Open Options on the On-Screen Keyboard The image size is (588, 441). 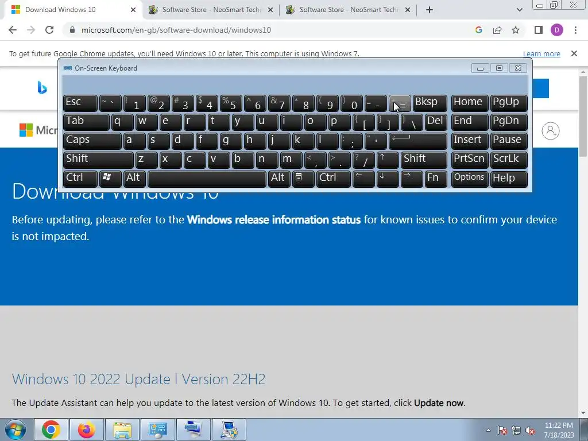[470, 179]
